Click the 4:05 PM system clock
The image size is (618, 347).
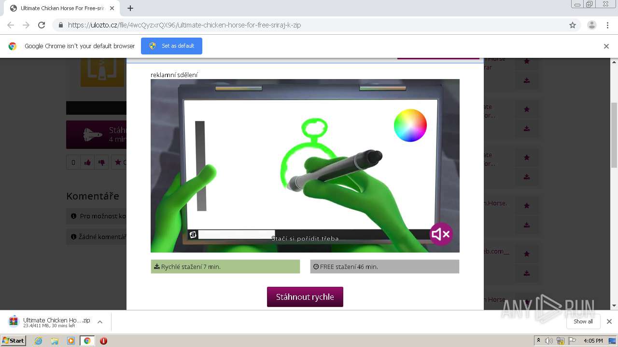pos(593,341)
